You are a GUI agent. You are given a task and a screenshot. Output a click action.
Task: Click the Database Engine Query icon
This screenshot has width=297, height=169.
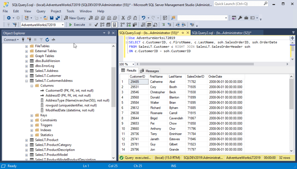[x=91, y=18]
